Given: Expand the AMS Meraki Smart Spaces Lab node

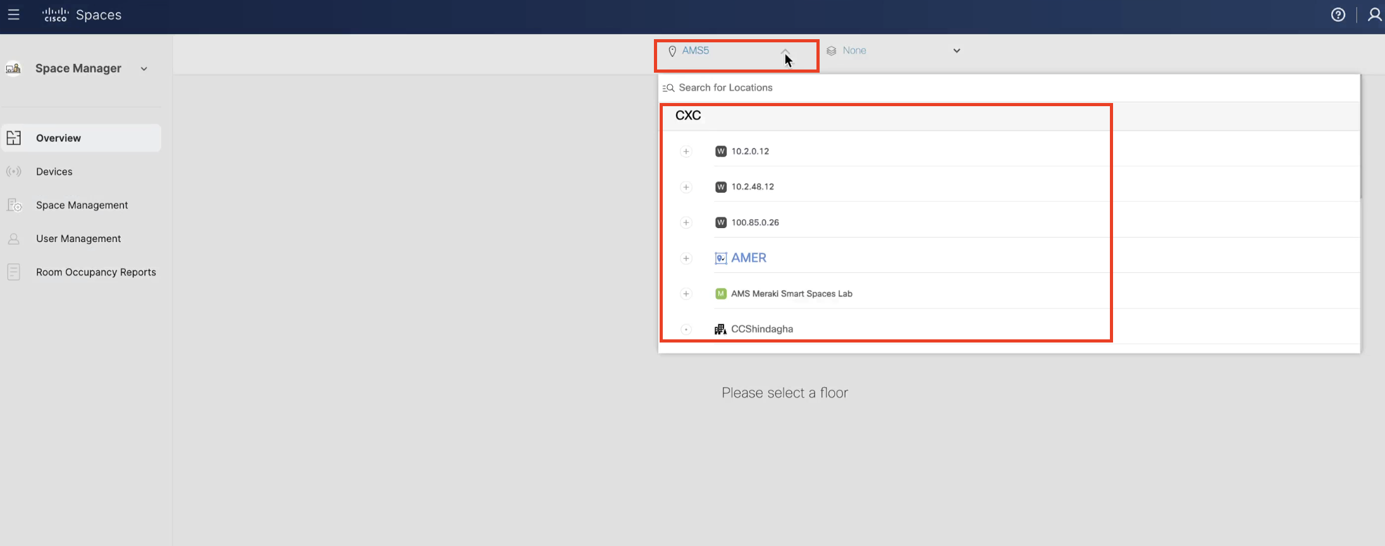Looking at the screenshot, I should (686, 294).
